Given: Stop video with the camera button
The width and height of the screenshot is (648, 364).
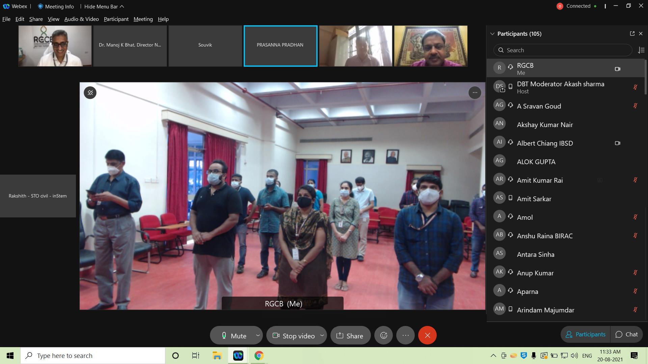Looking at the screenshot, I should [294, 336].
